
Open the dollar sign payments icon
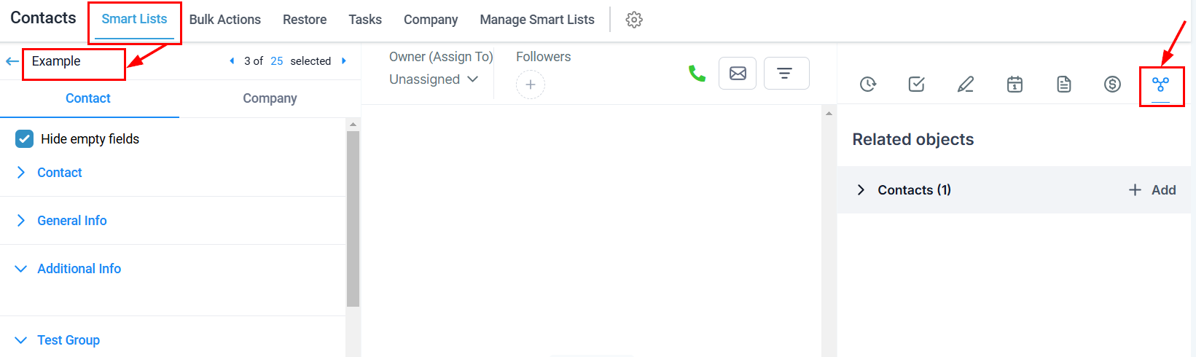pyautogui.click(x=1112, y=85)
